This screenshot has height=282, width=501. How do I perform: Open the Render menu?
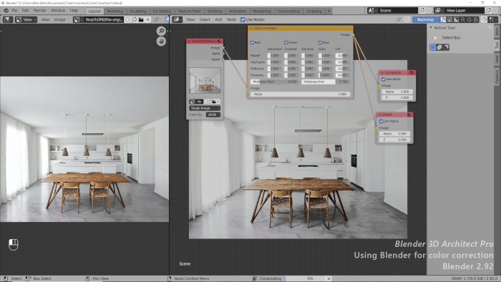point(40,11)
